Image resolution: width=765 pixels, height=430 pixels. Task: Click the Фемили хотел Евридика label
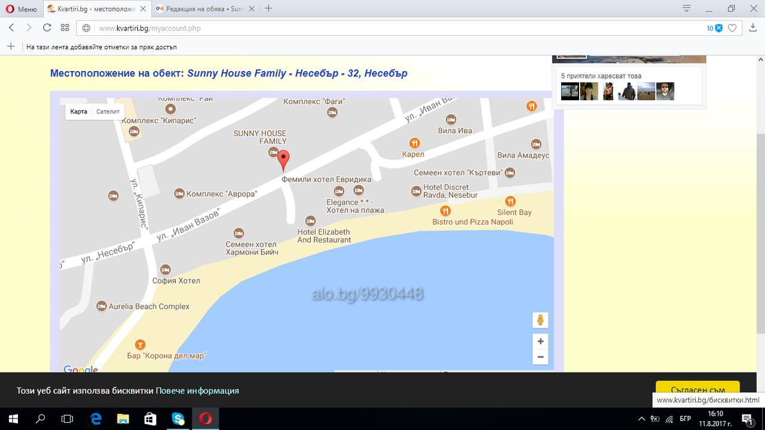coord(326,179)
